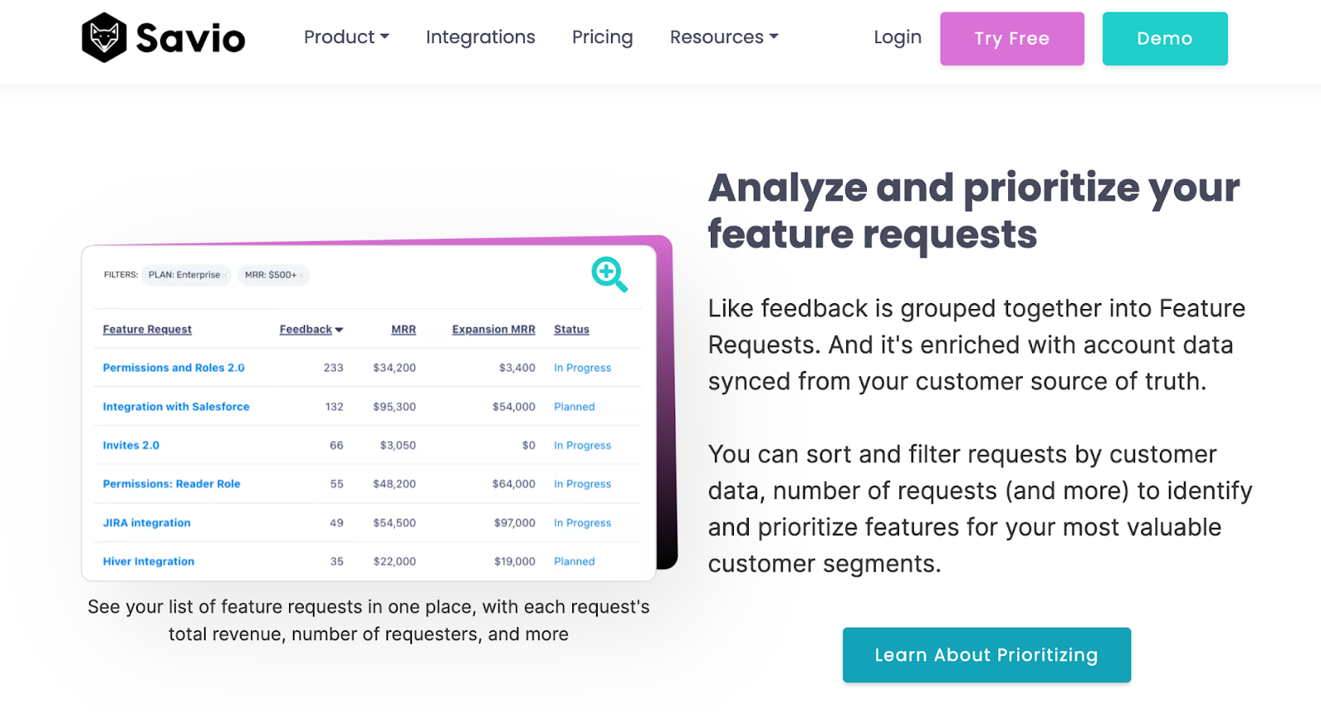Open the Integration with Salesforce request
The height and width of the screenshot is (712, 1321).
(x=176, y=406)
